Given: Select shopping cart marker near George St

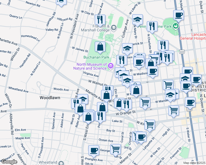Looking at the screenshot, I should pos(115,149).
